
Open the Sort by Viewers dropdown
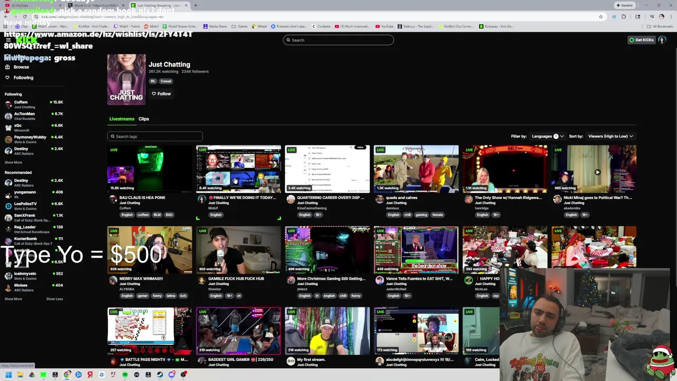pos(610,137)
